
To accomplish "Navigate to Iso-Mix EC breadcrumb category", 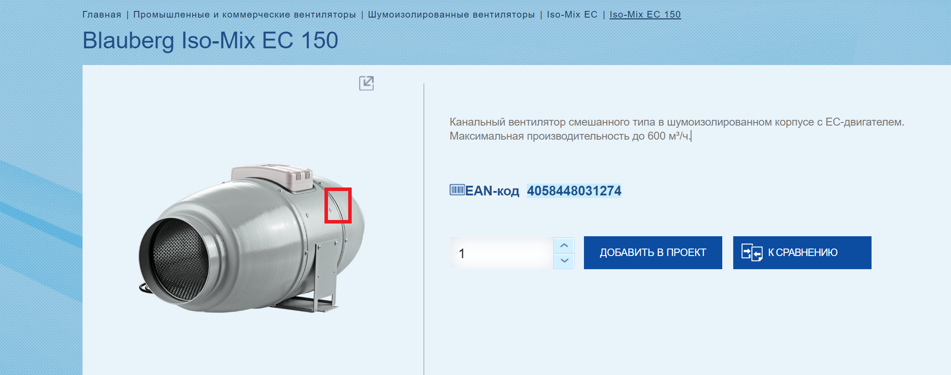I will point(572,14).
